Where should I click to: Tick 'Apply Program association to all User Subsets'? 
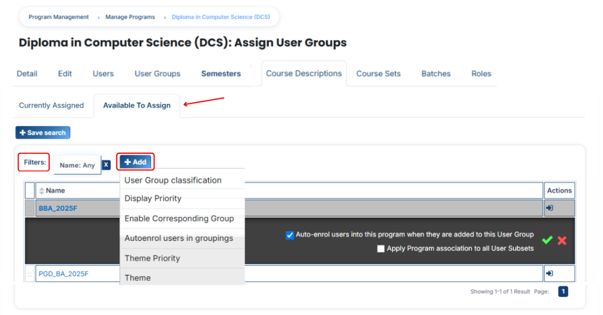coord(381,249)
